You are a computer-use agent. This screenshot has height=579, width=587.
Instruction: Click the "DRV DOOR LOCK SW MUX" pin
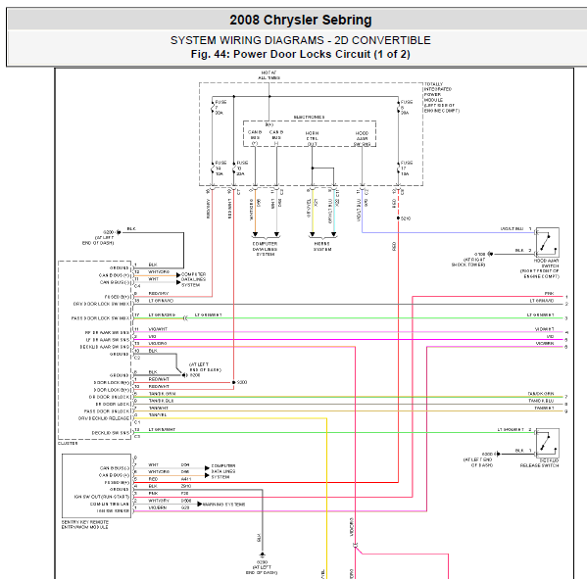[x=101, y=304]
